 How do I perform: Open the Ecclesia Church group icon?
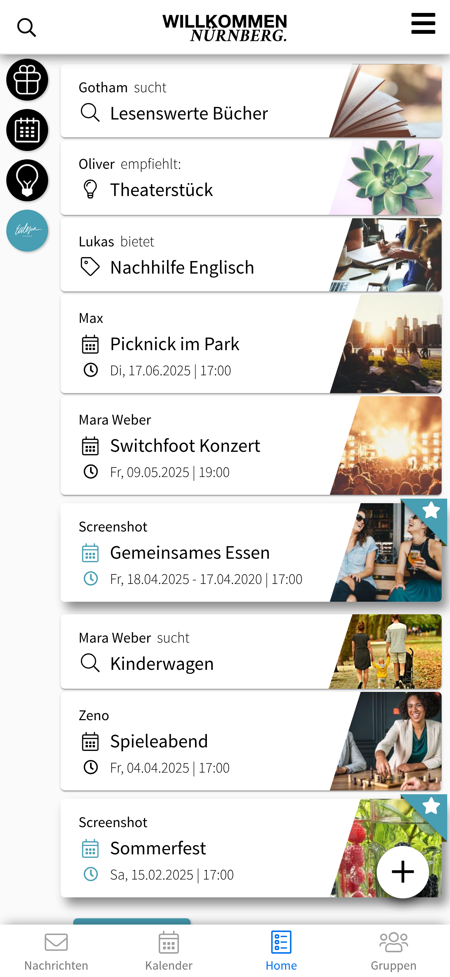pyautogui.click(x=27, y=231)
